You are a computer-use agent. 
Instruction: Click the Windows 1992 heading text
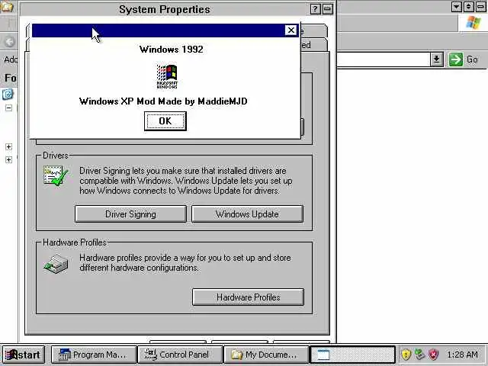[x=171, y=49]
